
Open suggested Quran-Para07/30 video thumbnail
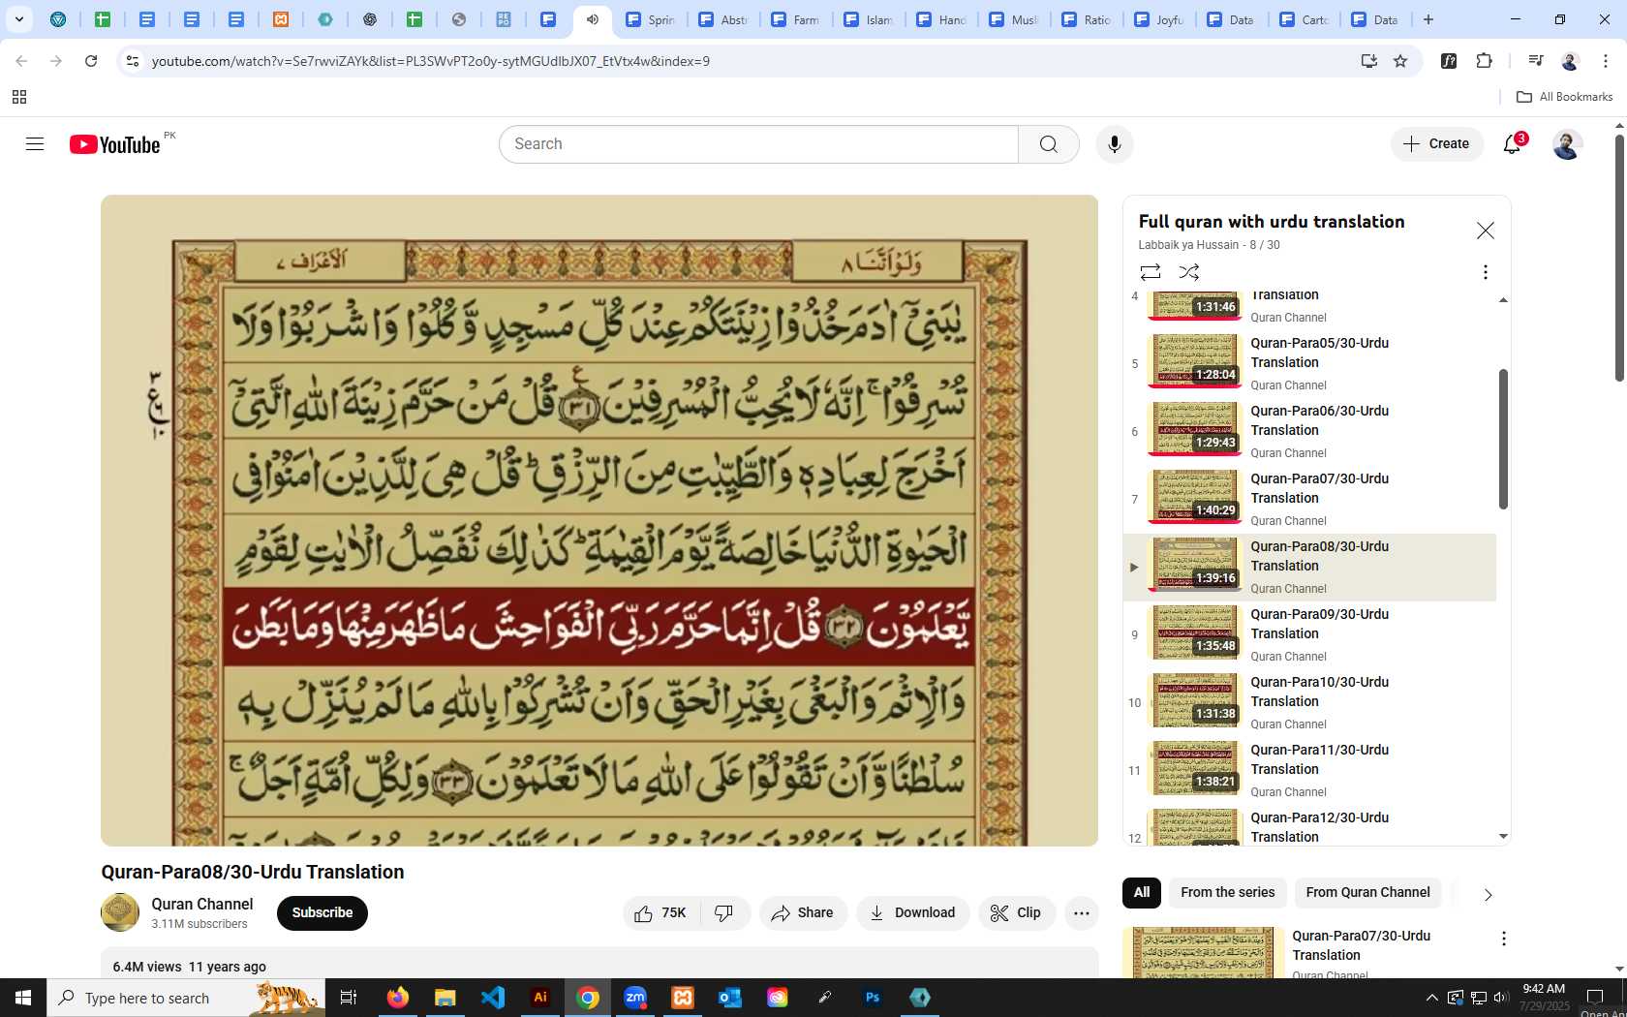[x=1204, y=953]
